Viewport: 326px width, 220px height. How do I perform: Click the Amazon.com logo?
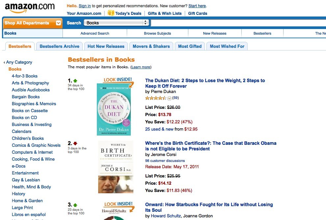[x=30, y=7]
